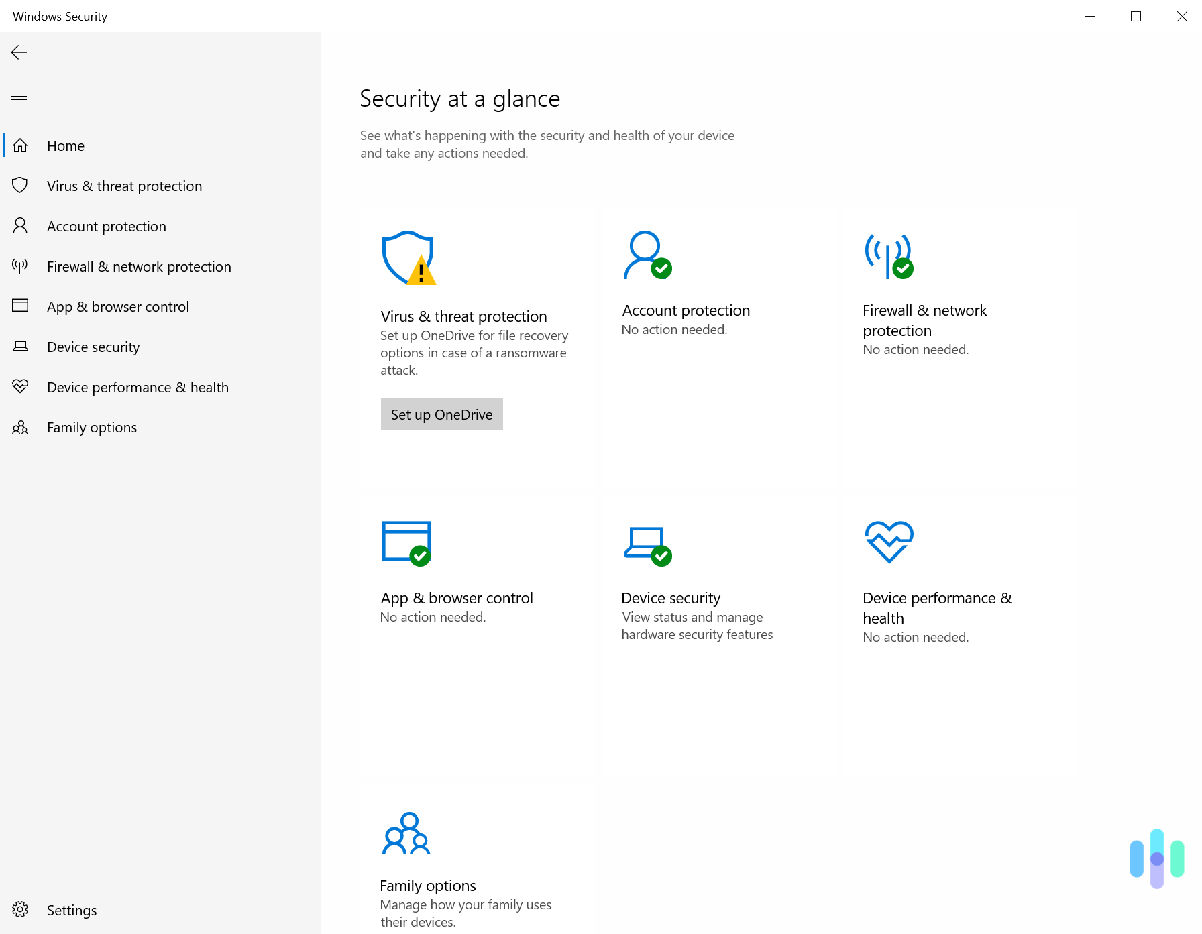Select Virus & threat protection in the sidebar menu
Screen dimensions: 1202x934
tap(124, 186)
